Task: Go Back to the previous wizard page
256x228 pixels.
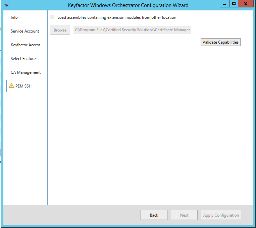Action: pos(154,215)
